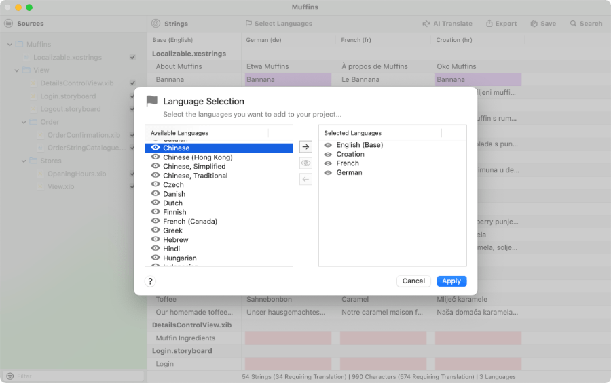Click the eye button between language lists
611x383 pixels.
[x=305, y=163]
